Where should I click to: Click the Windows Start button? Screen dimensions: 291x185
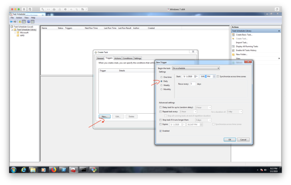point(13,169)
